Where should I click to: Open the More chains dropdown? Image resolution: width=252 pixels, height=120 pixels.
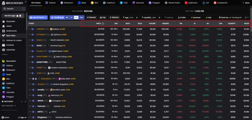coord(245,3)
